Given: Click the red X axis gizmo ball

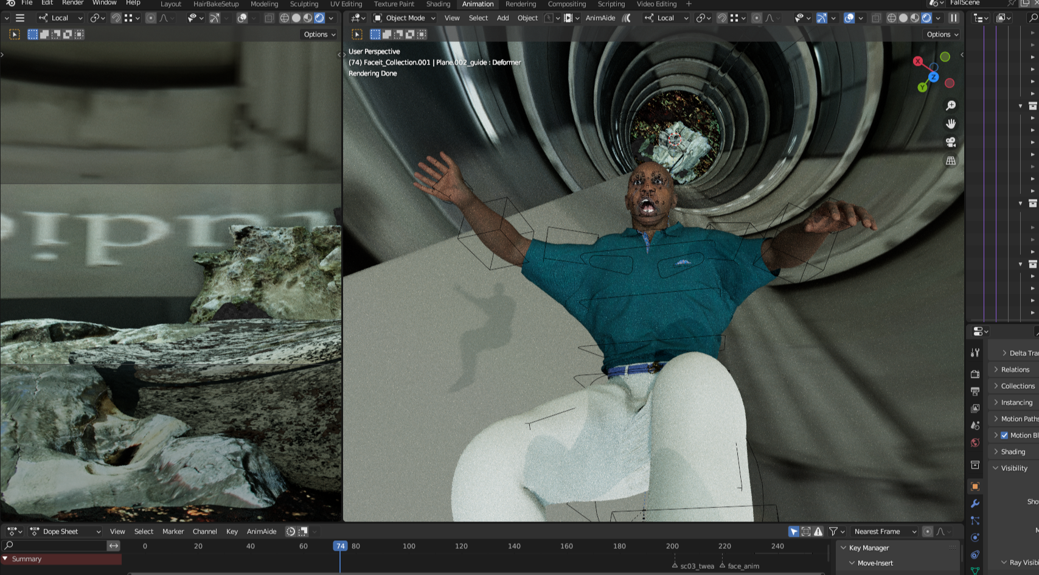Looking at the screenshot, I should (917, 61).
